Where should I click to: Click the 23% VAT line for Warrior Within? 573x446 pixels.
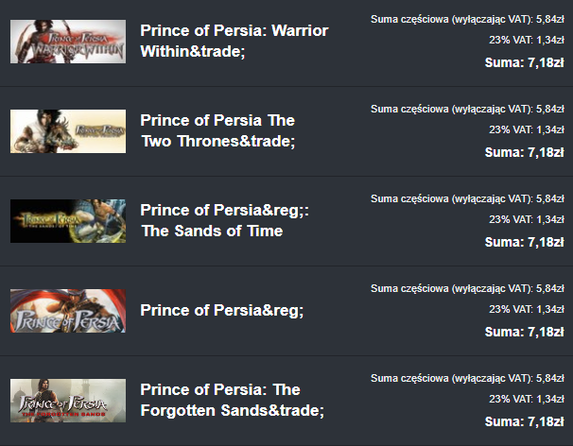point(527,40)
